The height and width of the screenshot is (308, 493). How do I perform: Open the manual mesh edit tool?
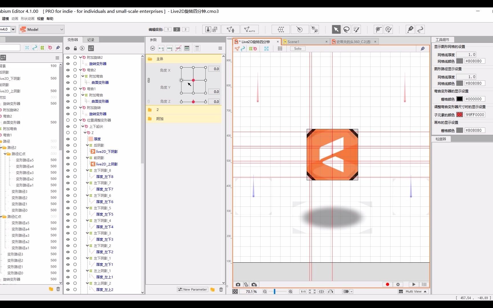tap(231, 29)
